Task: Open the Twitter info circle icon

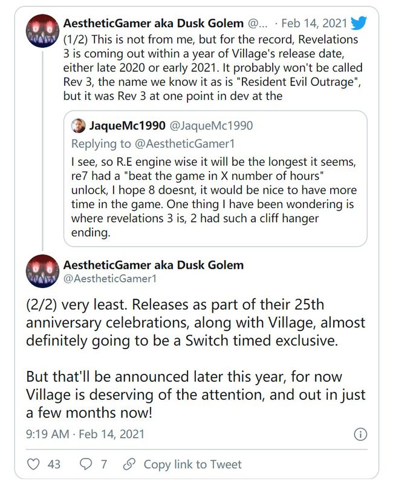Action: [359, 434]
